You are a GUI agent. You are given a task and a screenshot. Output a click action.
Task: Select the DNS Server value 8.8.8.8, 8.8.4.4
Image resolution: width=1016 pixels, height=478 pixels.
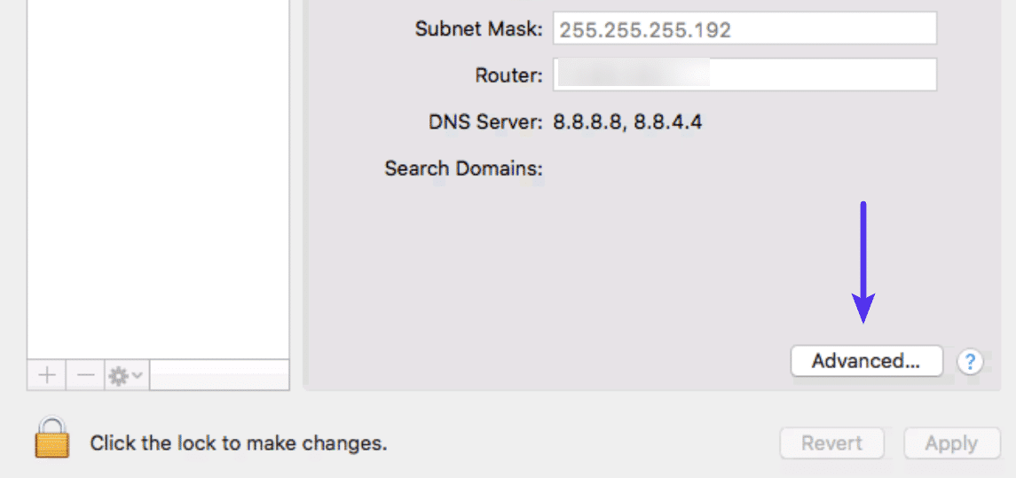[x=627, y=121]
